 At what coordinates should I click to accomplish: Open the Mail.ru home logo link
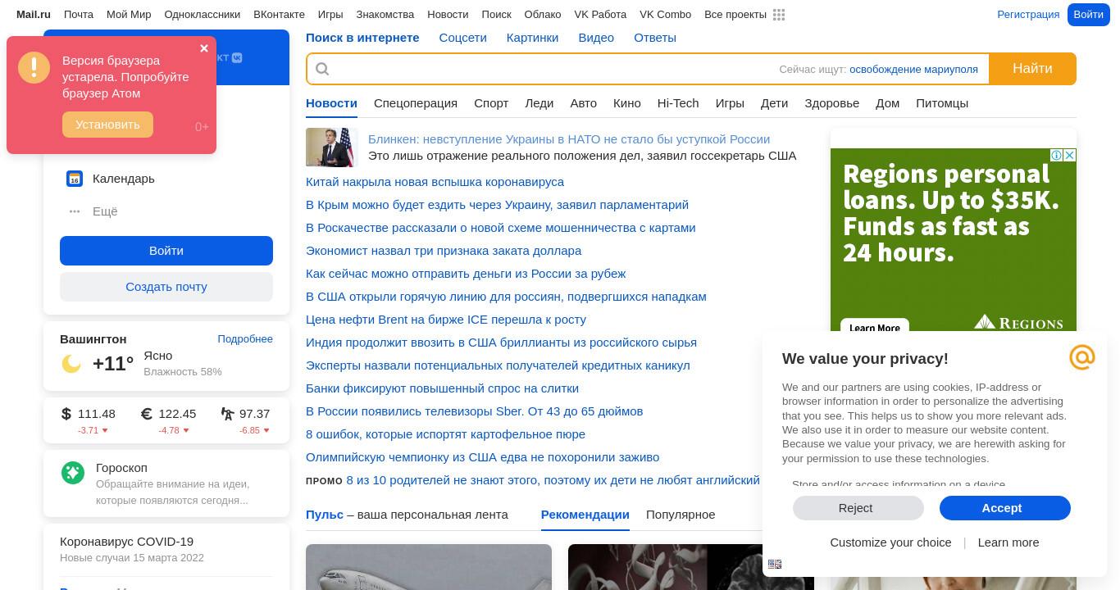click(34, 15)
